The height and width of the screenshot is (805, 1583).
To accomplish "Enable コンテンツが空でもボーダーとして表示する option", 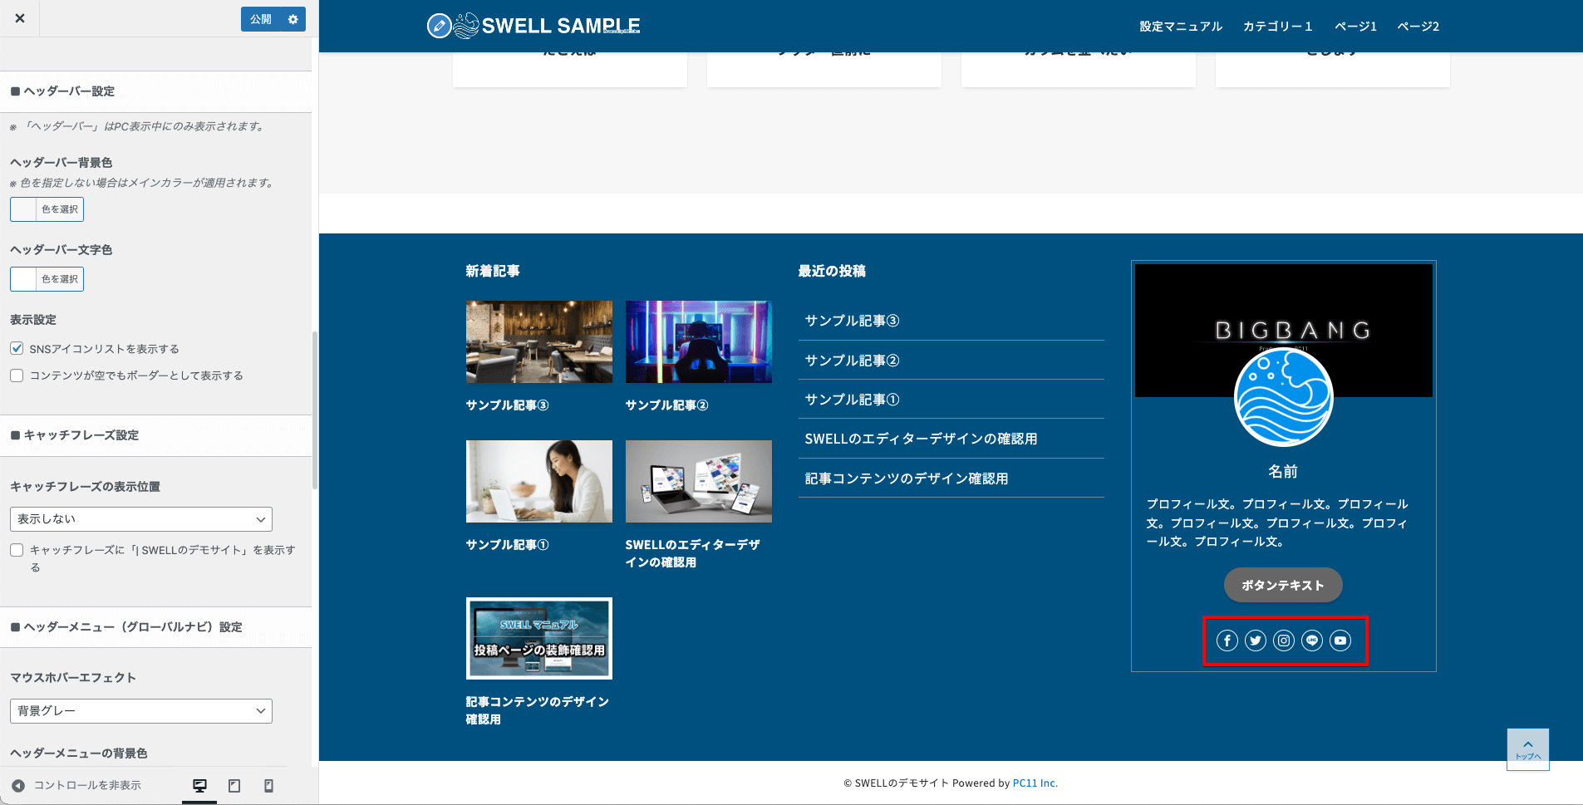I will point(17,376).
